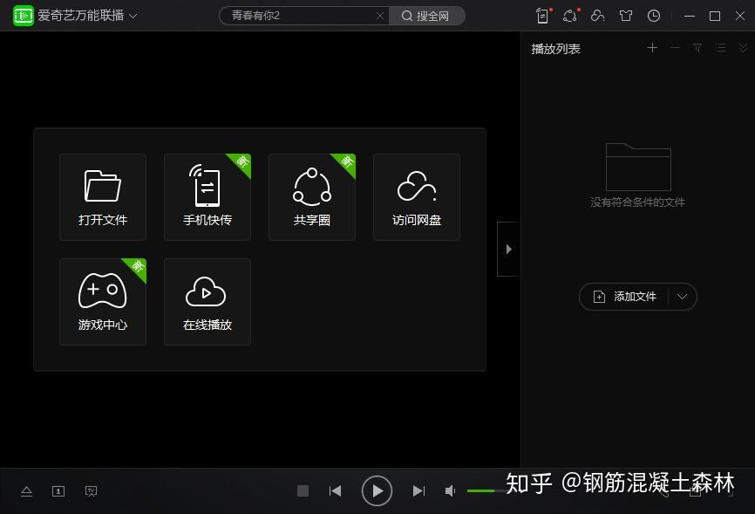Screen dimensions: 755x514
Task: Open phone transfer icon in title bar
Action: click(x=543, y=16)
